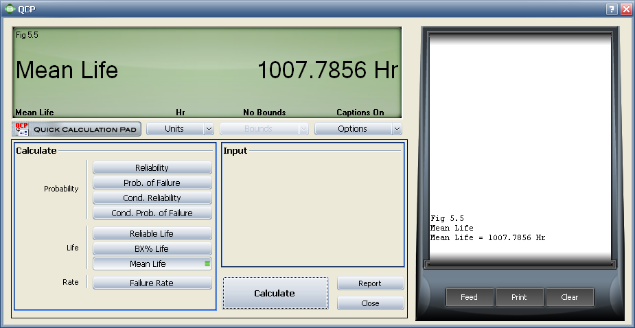Select the Reliable Life calculation
This screenshot has height=328, width=635.
pyautogui.click(x=152, y=234)
